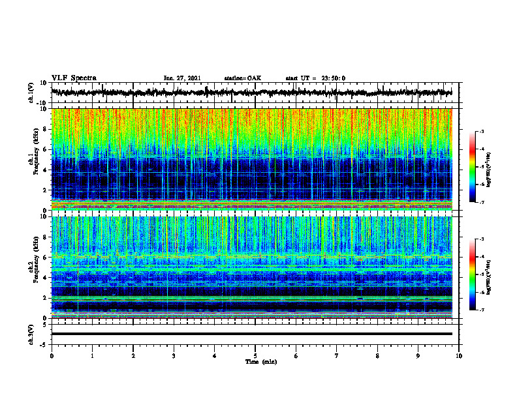Image resolution: width=517 pixels, height=399 pixels.
Task: Click time-axis tick label "3"
Action: [x=174, y=356]
